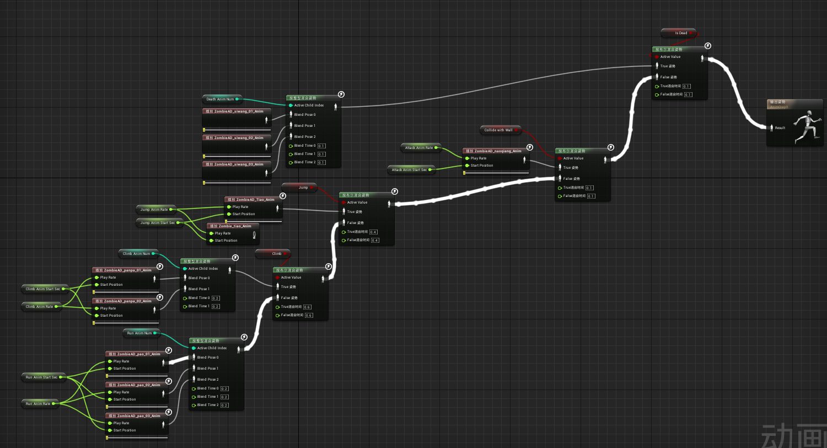Select the Attack Anim Rate variable node
Viewport: 827px width, 448px height.
click(x=421, y=147)
